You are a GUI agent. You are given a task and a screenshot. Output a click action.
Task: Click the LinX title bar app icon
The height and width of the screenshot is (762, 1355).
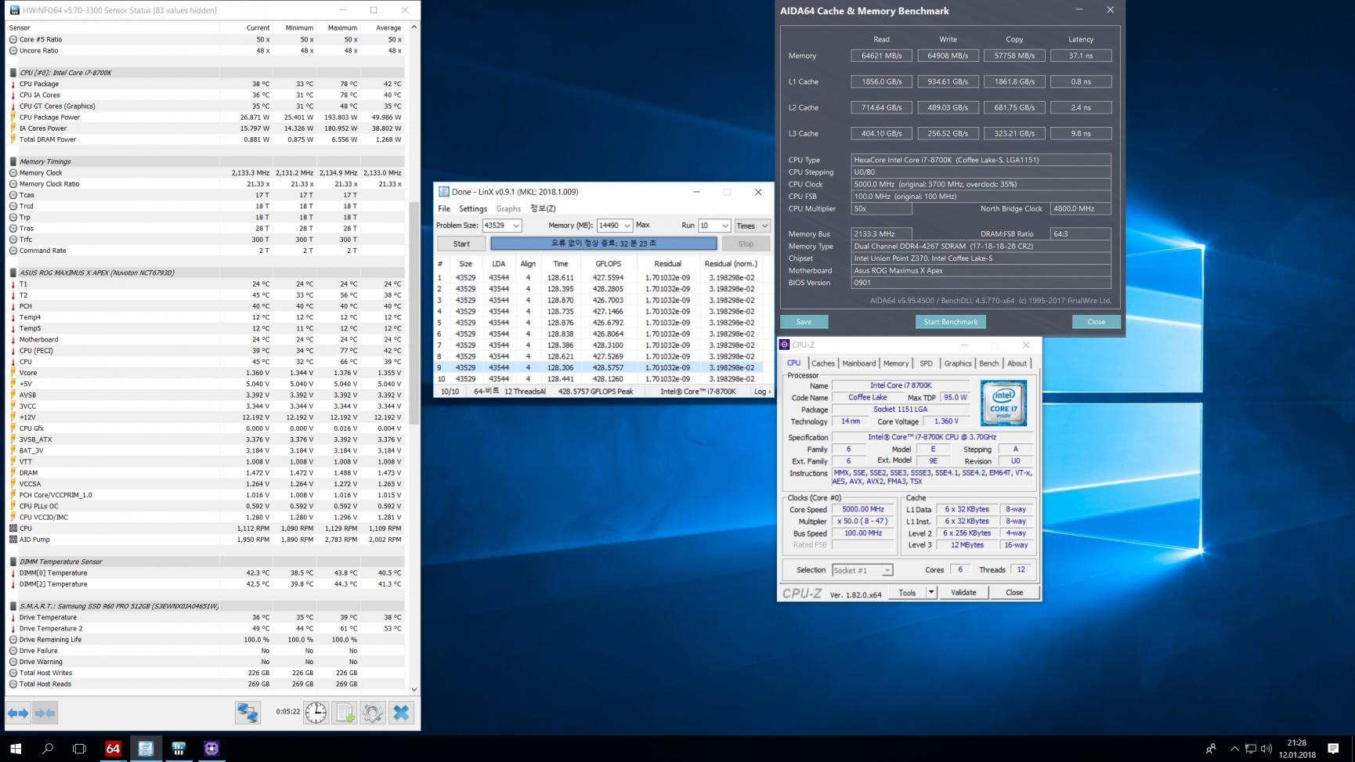tap(444, 192)
